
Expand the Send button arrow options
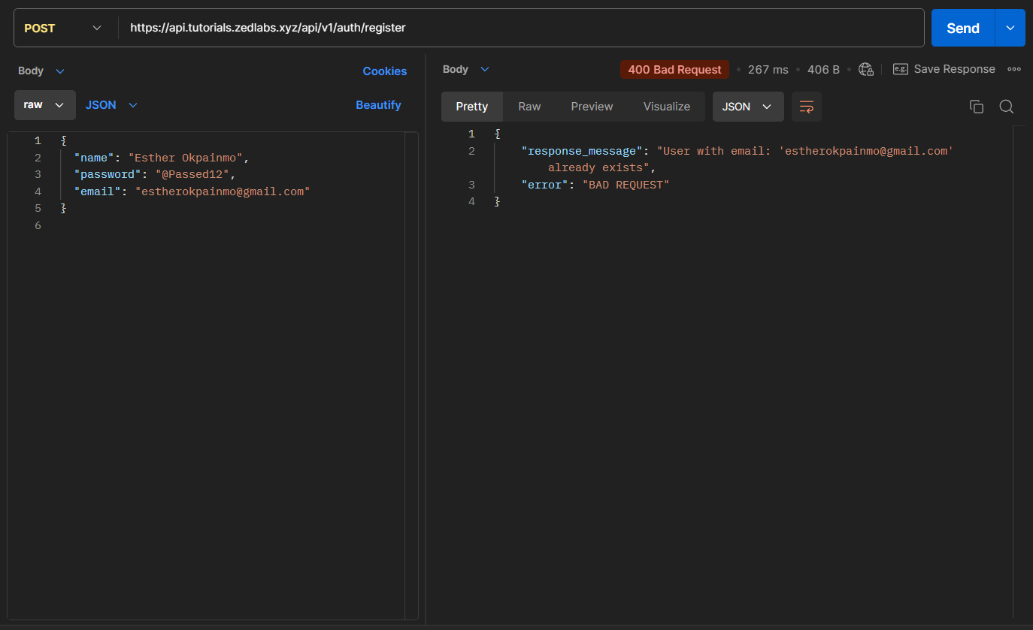[x=1010, y=28]
